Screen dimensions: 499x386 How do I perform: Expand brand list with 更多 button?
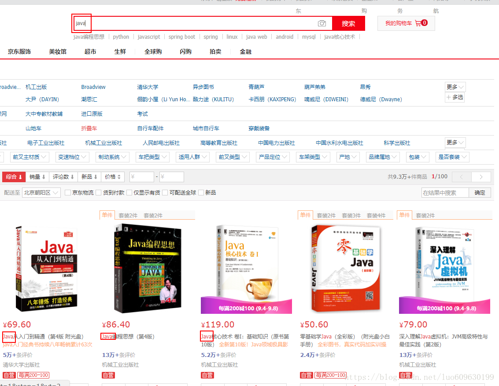(x=455, y=87)
